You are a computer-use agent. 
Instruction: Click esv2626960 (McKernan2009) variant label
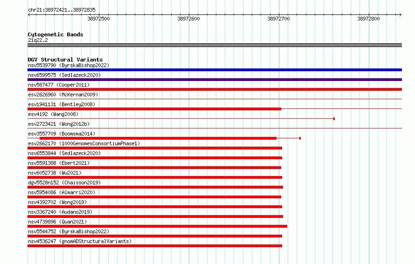(63, 95)
